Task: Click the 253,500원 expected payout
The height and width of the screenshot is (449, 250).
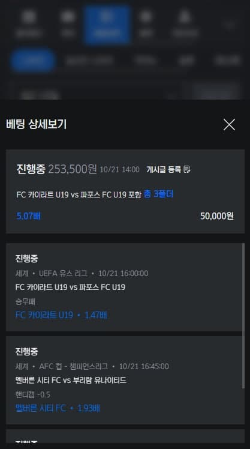Action: [73, 169]
